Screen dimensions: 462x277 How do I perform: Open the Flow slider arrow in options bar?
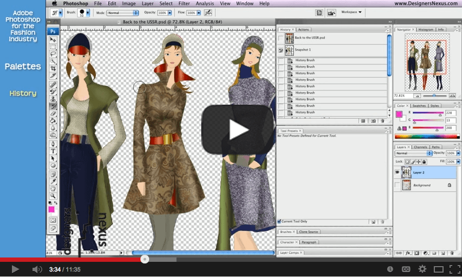[x=199, y=13]
